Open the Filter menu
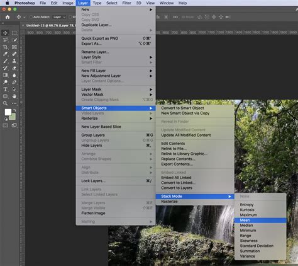Image resolution: width=298 pixels, height=266 pixels. coord(126,3)
